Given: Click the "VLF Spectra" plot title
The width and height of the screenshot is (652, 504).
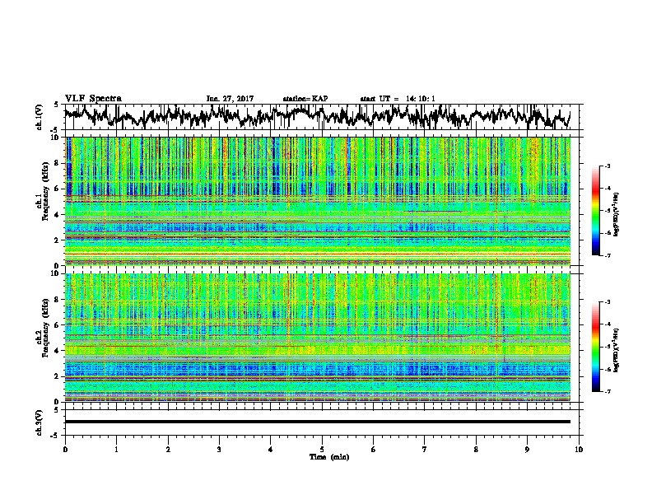Looking at the screenshot, I should [93, 99].
